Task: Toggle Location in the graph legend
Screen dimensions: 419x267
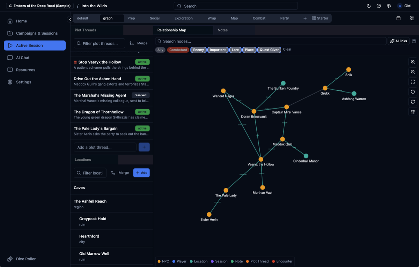Action: click(x=199, y=261)
